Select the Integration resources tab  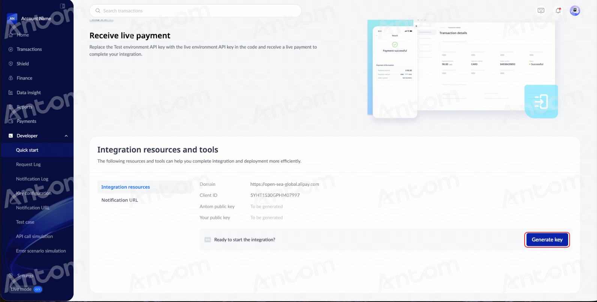click(145, 187)
